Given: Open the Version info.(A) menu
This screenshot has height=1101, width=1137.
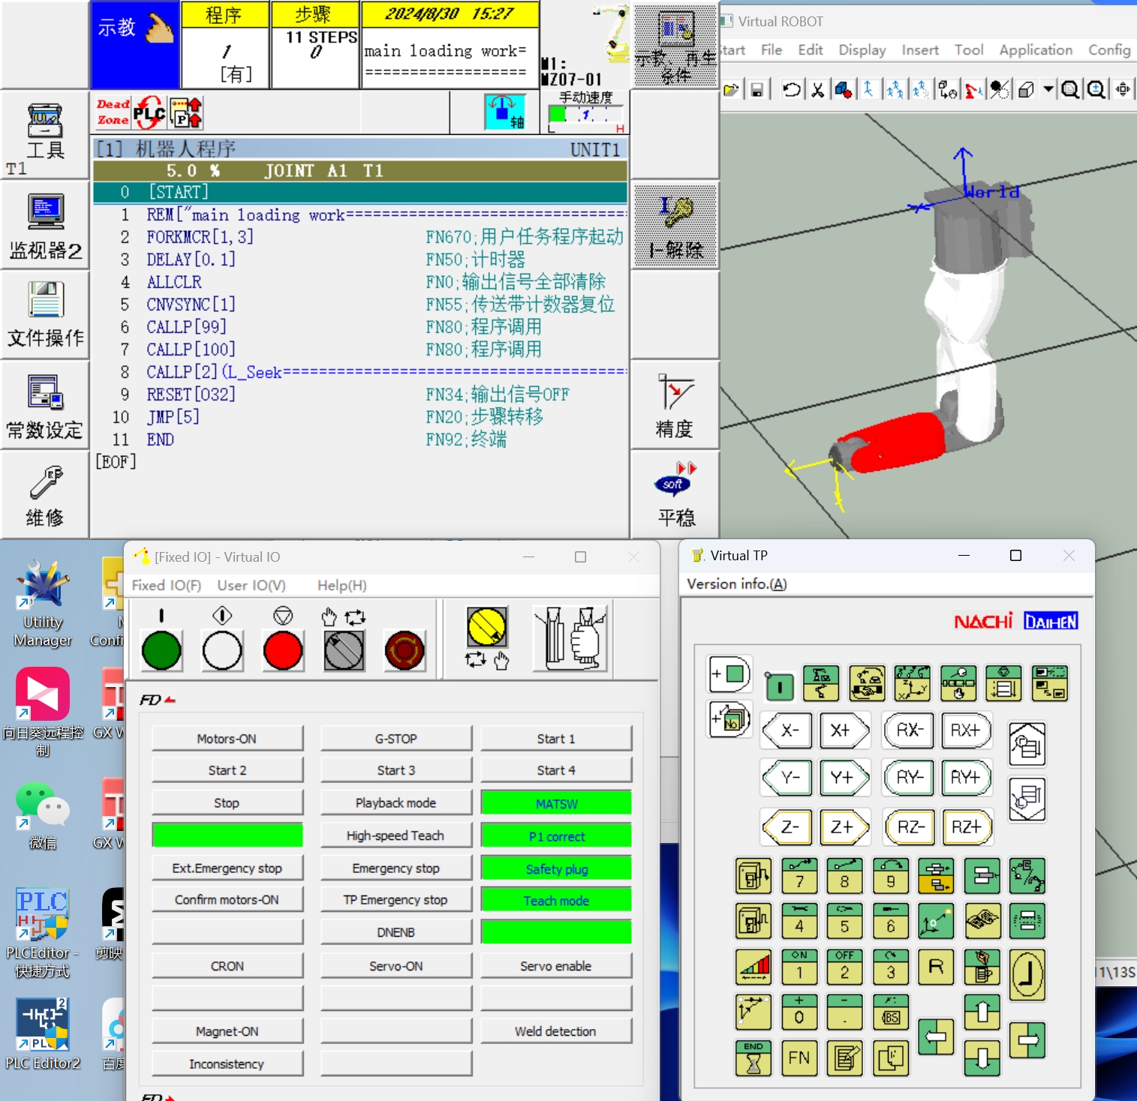Looking at the screenshot, I should 736,583.
